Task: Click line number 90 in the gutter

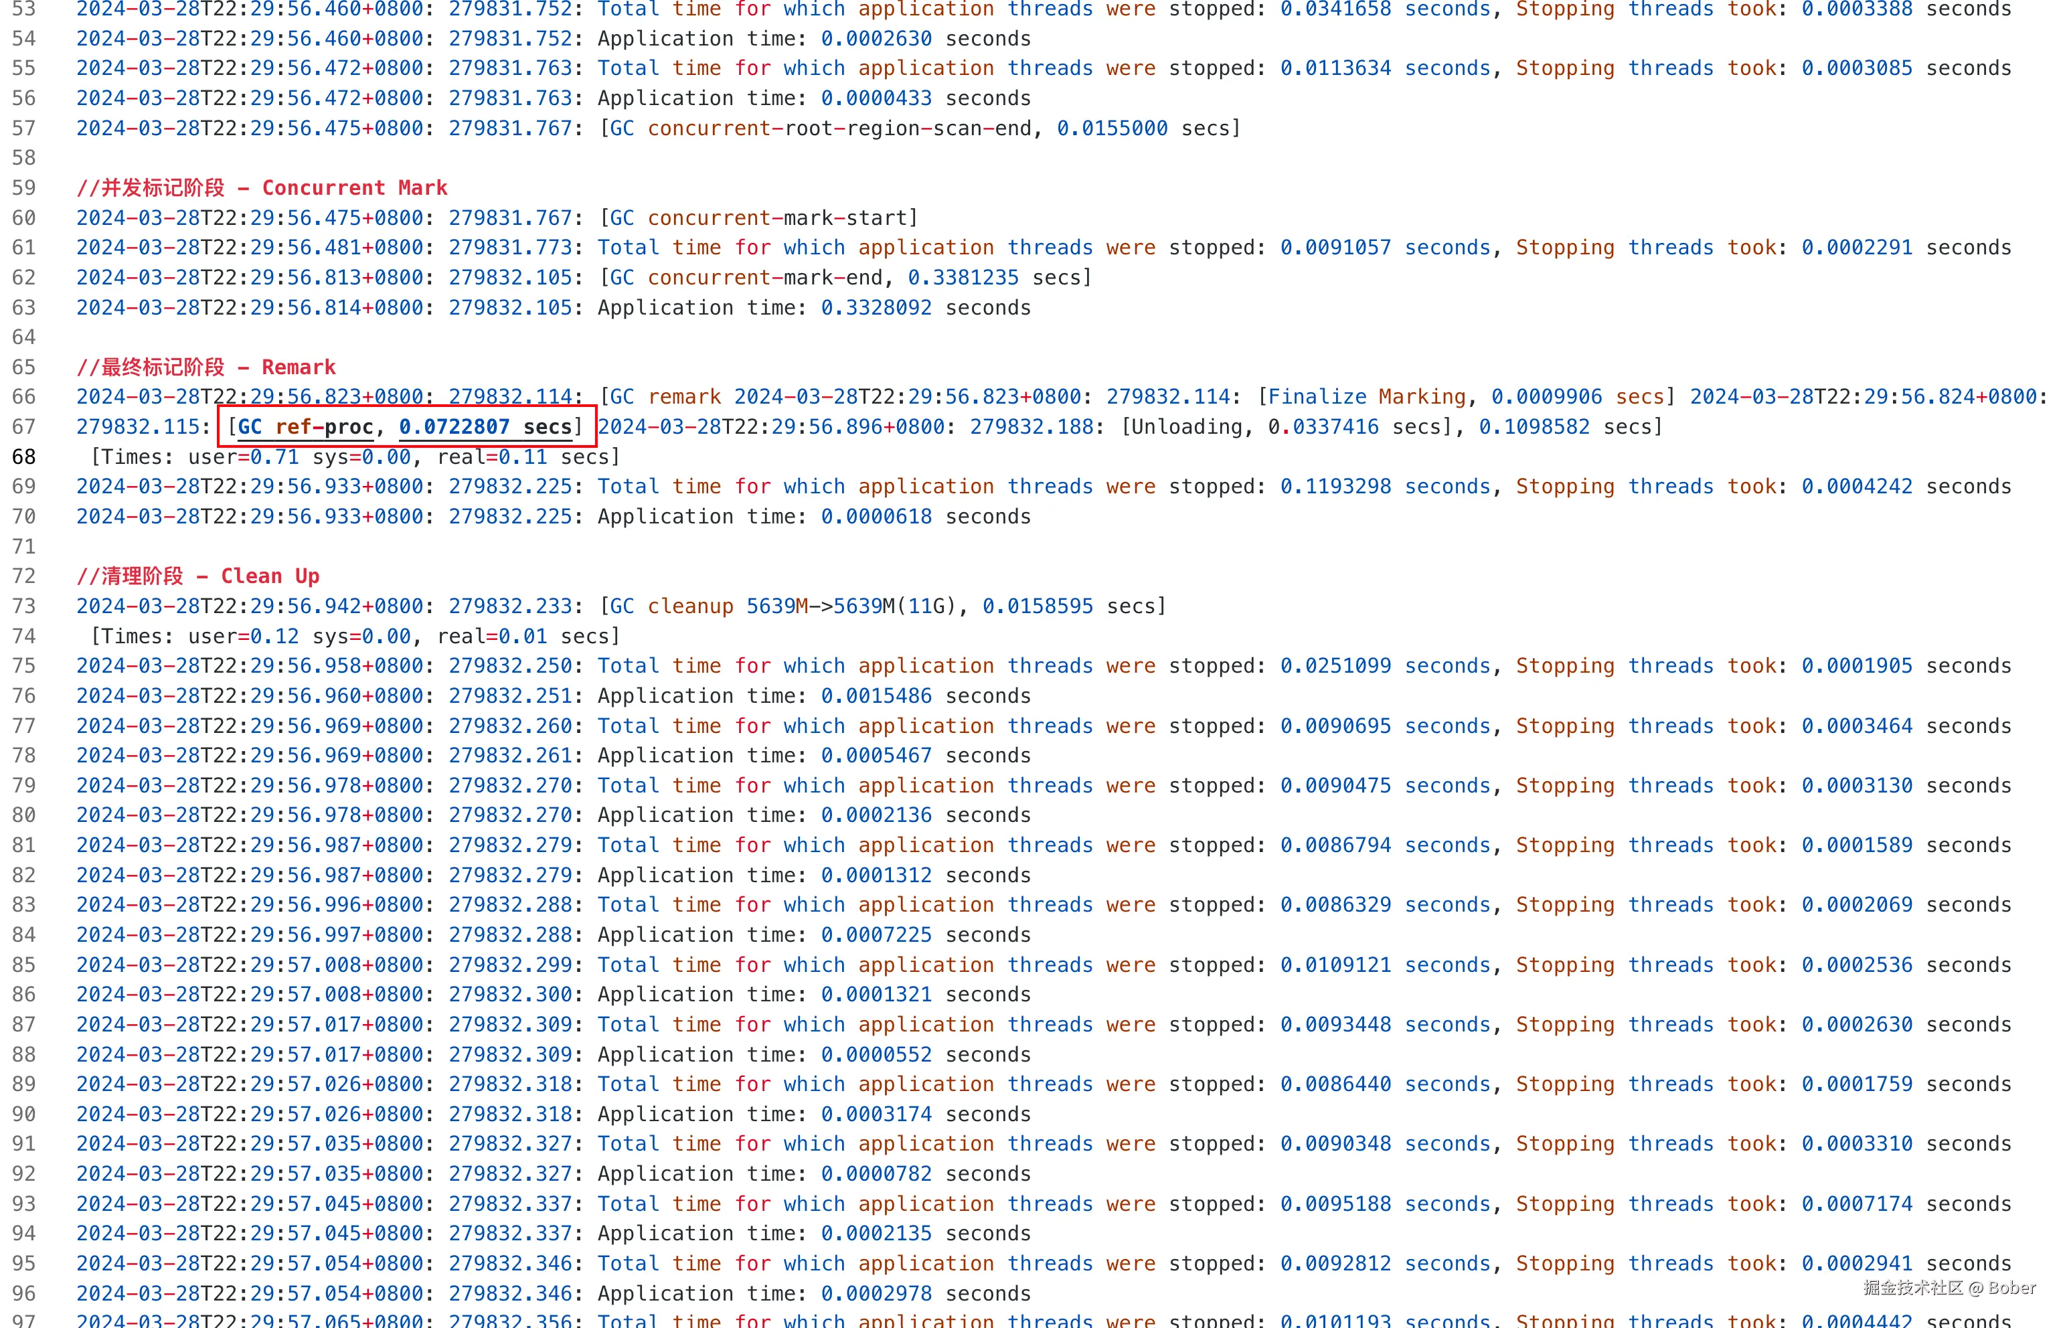Action: pos(24,1114)
